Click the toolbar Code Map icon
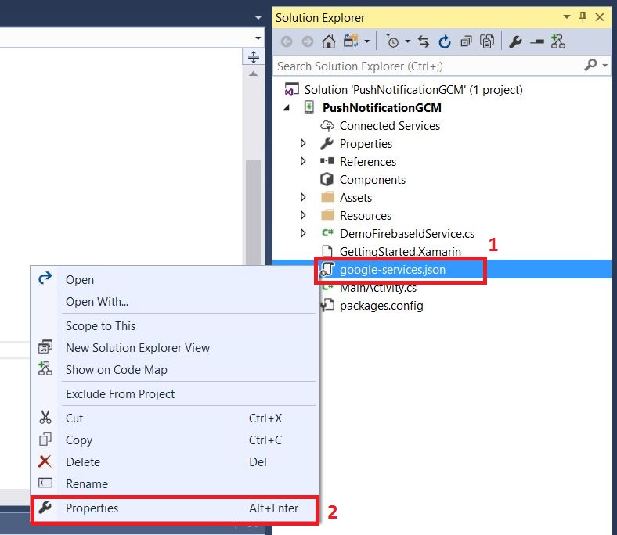Screen dimensions: 617x535 pos(558,41)
